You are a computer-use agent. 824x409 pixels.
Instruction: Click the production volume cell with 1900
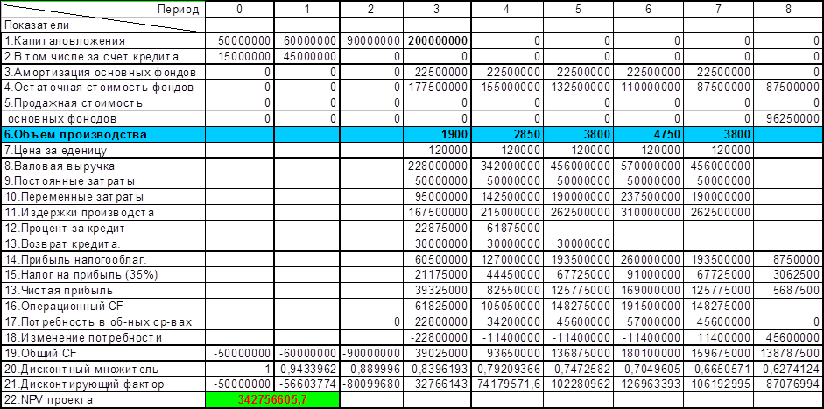[x=438, y=135]
